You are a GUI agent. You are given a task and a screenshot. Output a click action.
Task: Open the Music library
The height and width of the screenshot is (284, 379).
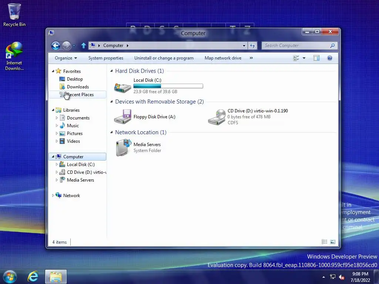[73, 126]
